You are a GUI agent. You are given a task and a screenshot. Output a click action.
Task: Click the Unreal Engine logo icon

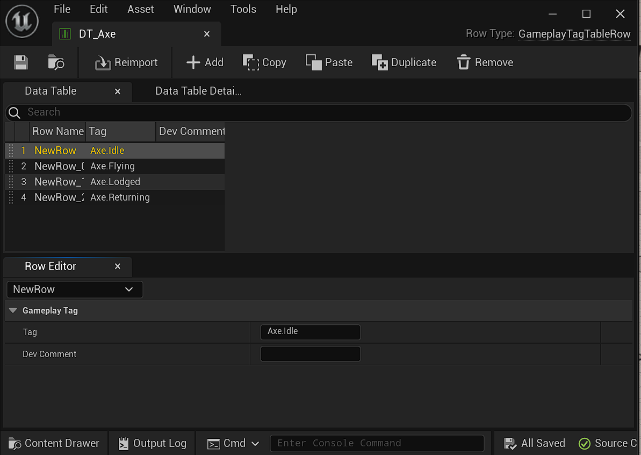click(22, 22)
